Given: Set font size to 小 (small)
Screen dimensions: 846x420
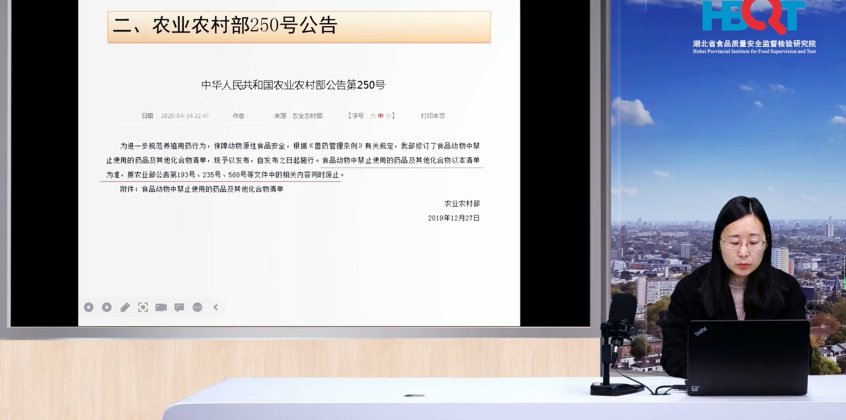Looking at the screenshot, I should 388,116.
